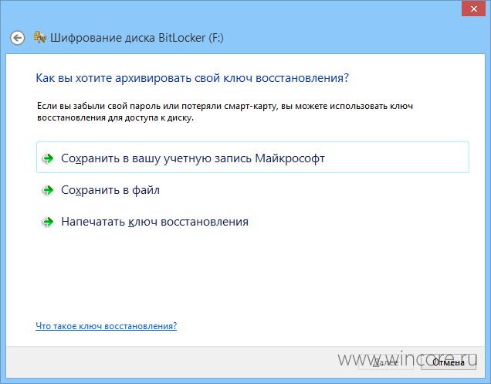The image size is (491, 384).
Task: Open "Что такое ключ восстановления?" help link
Action: (107, 326)
